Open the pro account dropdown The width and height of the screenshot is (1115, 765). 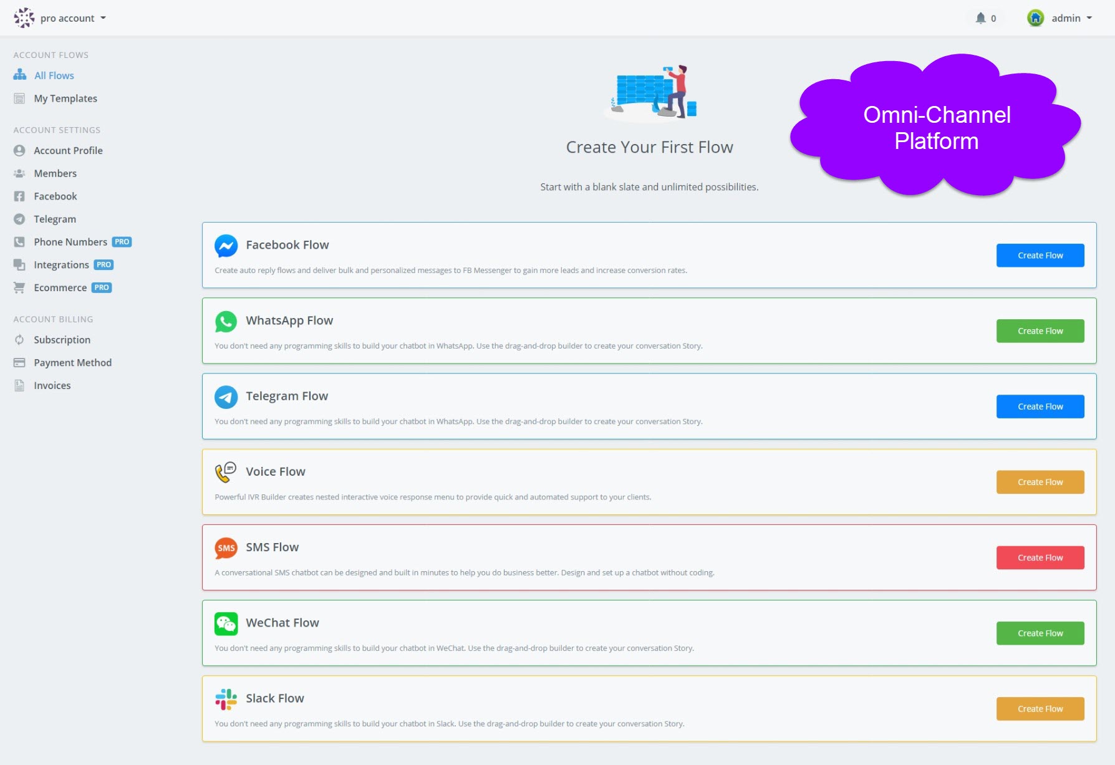pyautogui.click(x=73, y=18)
